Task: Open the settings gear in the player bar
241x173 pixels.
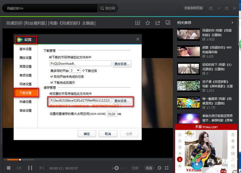Action: pyautogui.click(x=159, y=168)
